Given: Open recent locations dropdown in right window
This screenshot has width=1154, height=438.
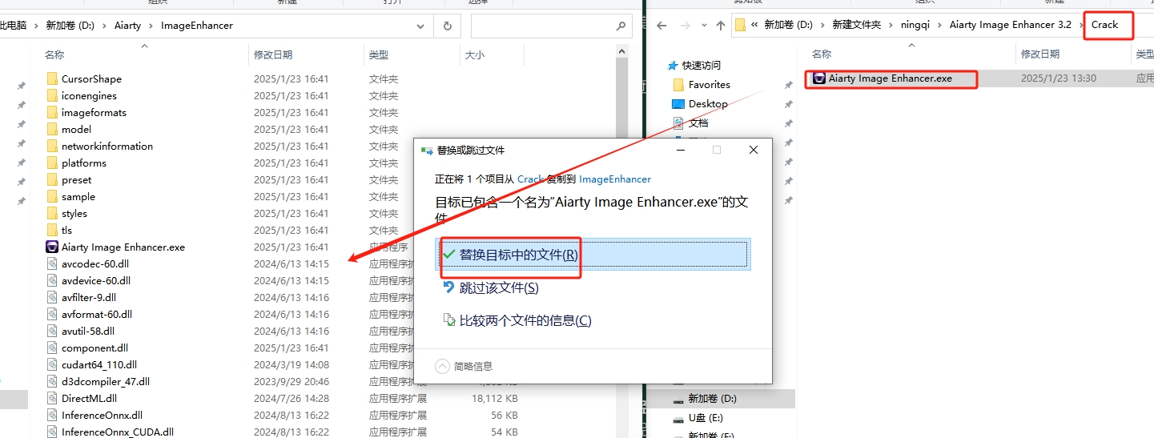Looking at the screenshot, I should coord(702,26).
